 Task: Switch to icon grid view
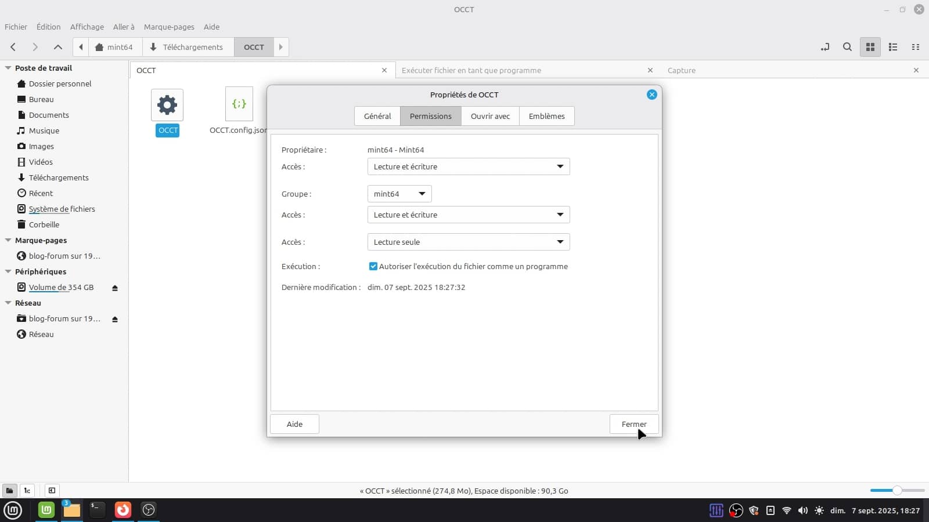(x=870, y=47)
